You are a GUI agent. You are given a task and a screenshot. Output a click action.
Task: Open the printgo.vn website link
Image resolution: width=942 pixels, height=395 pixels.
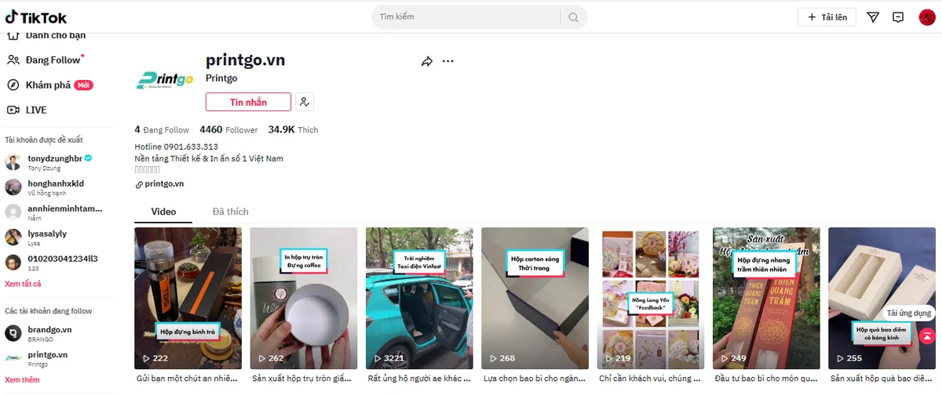coord(164,183)
